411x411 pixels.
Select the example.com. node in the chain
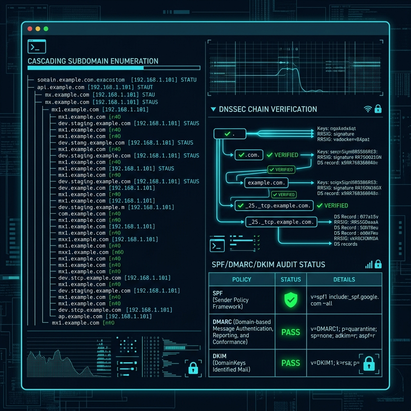[x=267, y=183]
